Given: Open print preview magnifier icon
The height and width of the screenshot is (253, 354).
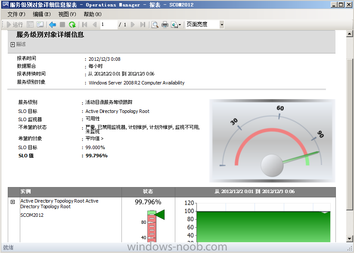Looking at the screenshot, I should (155, 25).
